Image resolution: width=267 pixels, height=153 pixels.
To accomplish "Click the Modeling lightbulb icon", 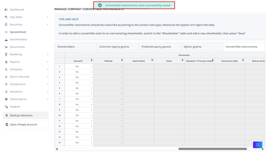I will coord(6,54).
